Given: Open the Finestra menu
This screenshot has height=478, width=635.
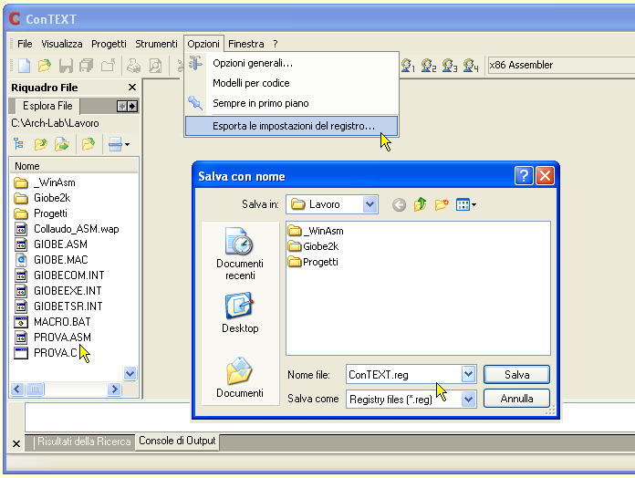Looking at the screenshot, I should (245, 44).
